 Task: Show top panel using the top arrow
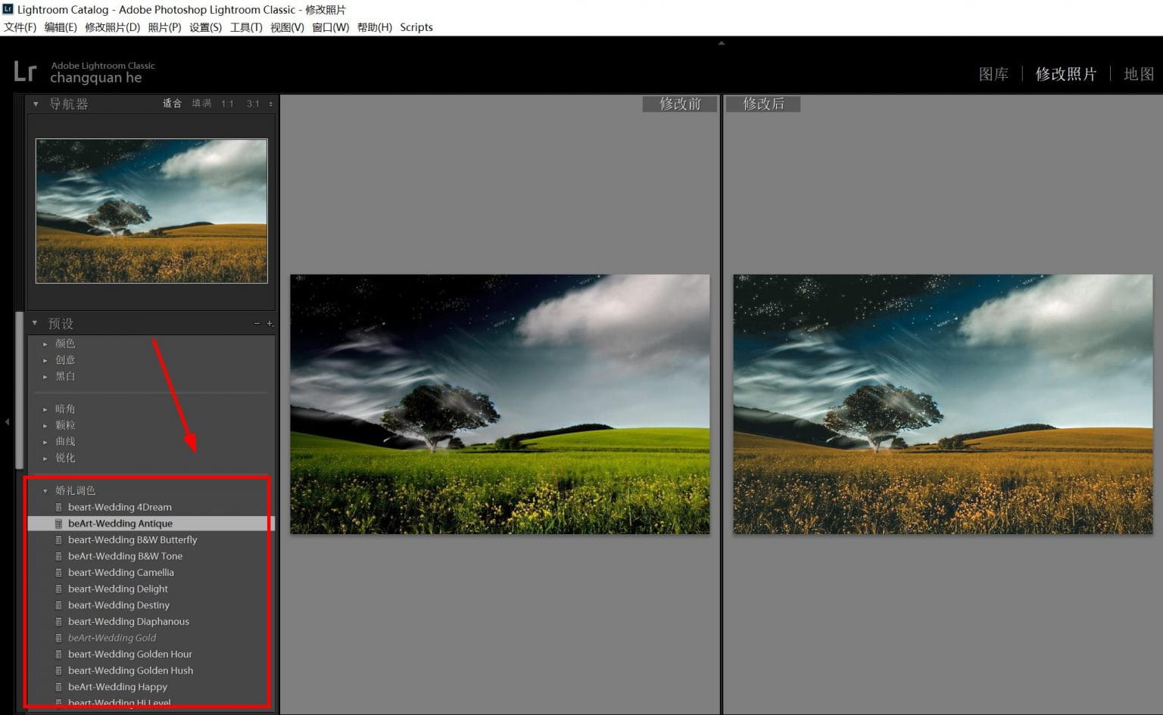click(721, 43)
